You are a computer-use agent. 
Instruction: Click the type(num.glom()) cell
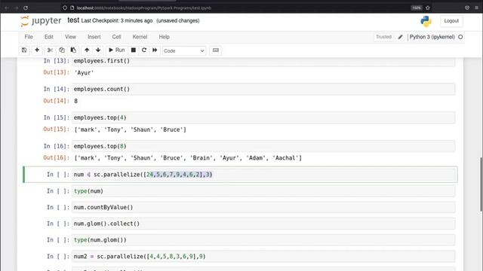point(263,240)
